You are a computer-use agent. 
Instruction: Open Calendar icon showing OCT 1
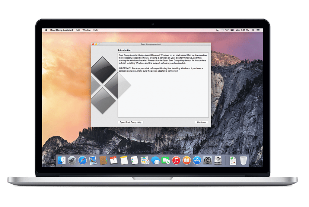tap(113, 160)
